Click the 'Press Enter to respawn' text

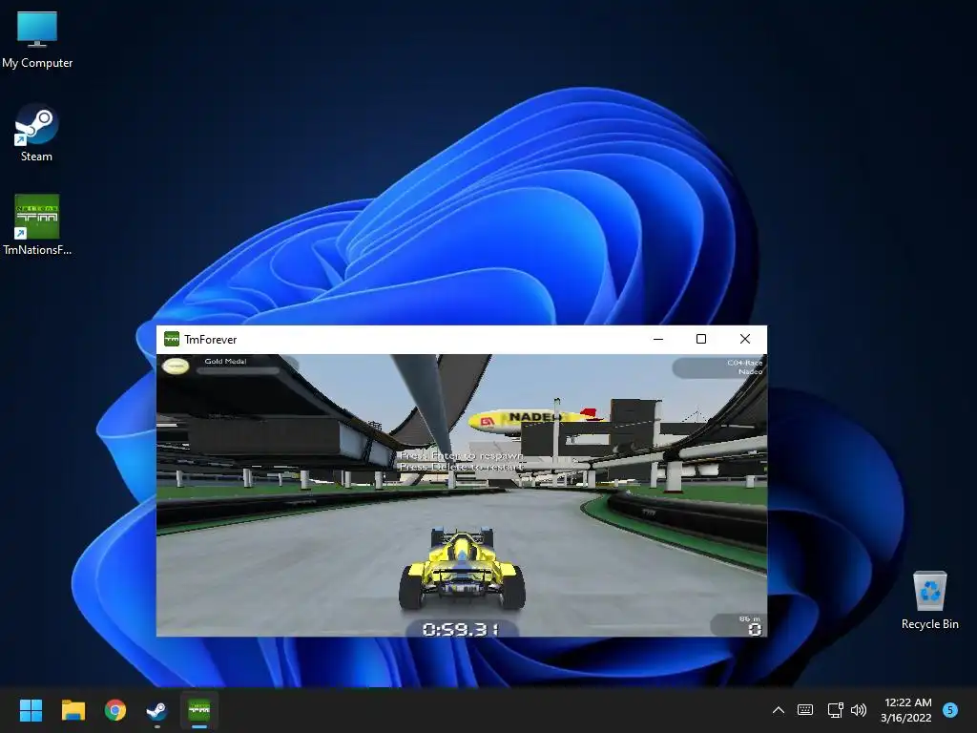461,455
